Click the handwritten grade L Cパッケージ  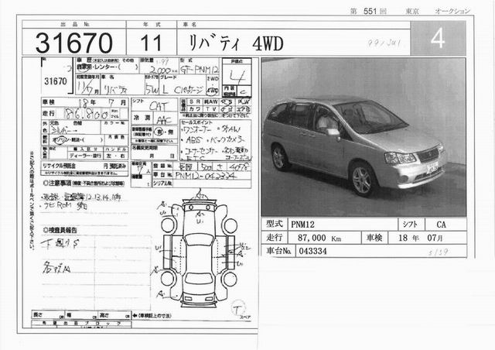pyautogui.click(x=183, y=90)
